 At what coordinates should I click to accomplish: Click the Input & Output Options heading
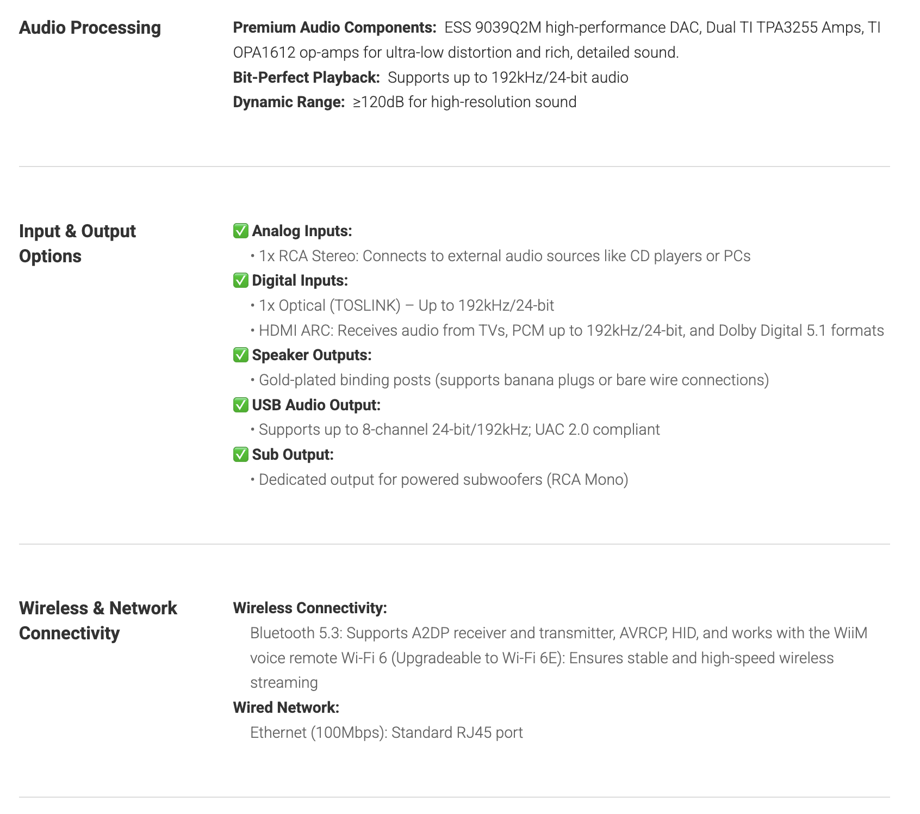pyautogui.click(x=77, y=243)
